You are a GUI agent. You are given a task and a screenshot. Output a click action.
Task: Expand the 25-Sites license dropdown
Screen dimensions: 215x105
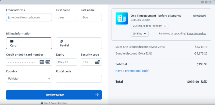click(x=139, y=34)
